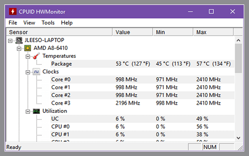
Task: Click Core #3 value 2196 MHz
Action: pyautogui.click(x=128, y=103)
